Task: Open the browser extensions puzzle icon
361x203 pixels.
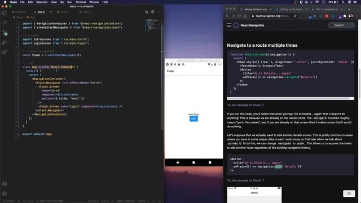Action: pos(345,16)
